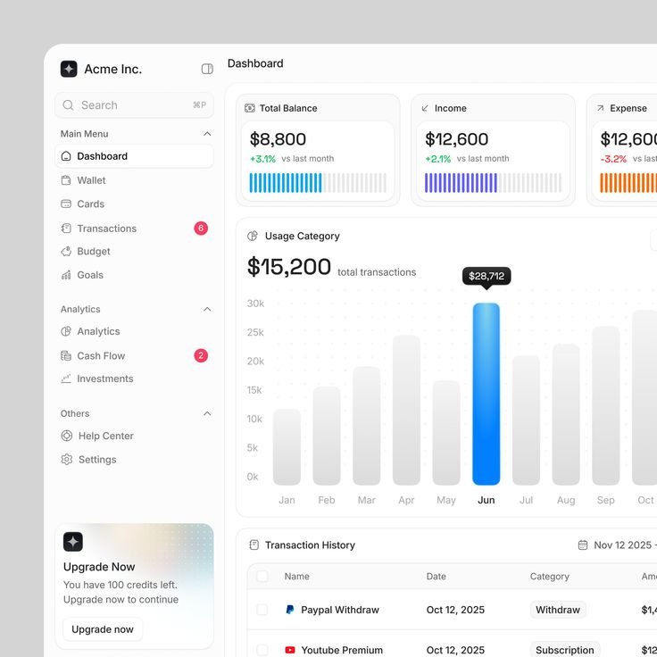Open Transactions in the sidebar
The width and height of the screenshot is (657, 657).
click(134, 228)
